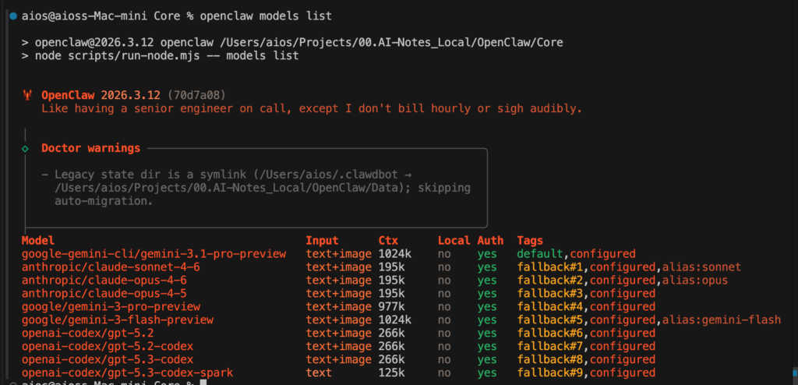Select the anthropic/claude-sonnet-4-6 model name

[x=111, y=267]
